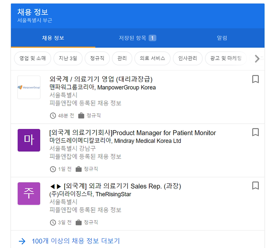Toggle bookmark on TheRisingStar Sales Rep job

point(255,185)
